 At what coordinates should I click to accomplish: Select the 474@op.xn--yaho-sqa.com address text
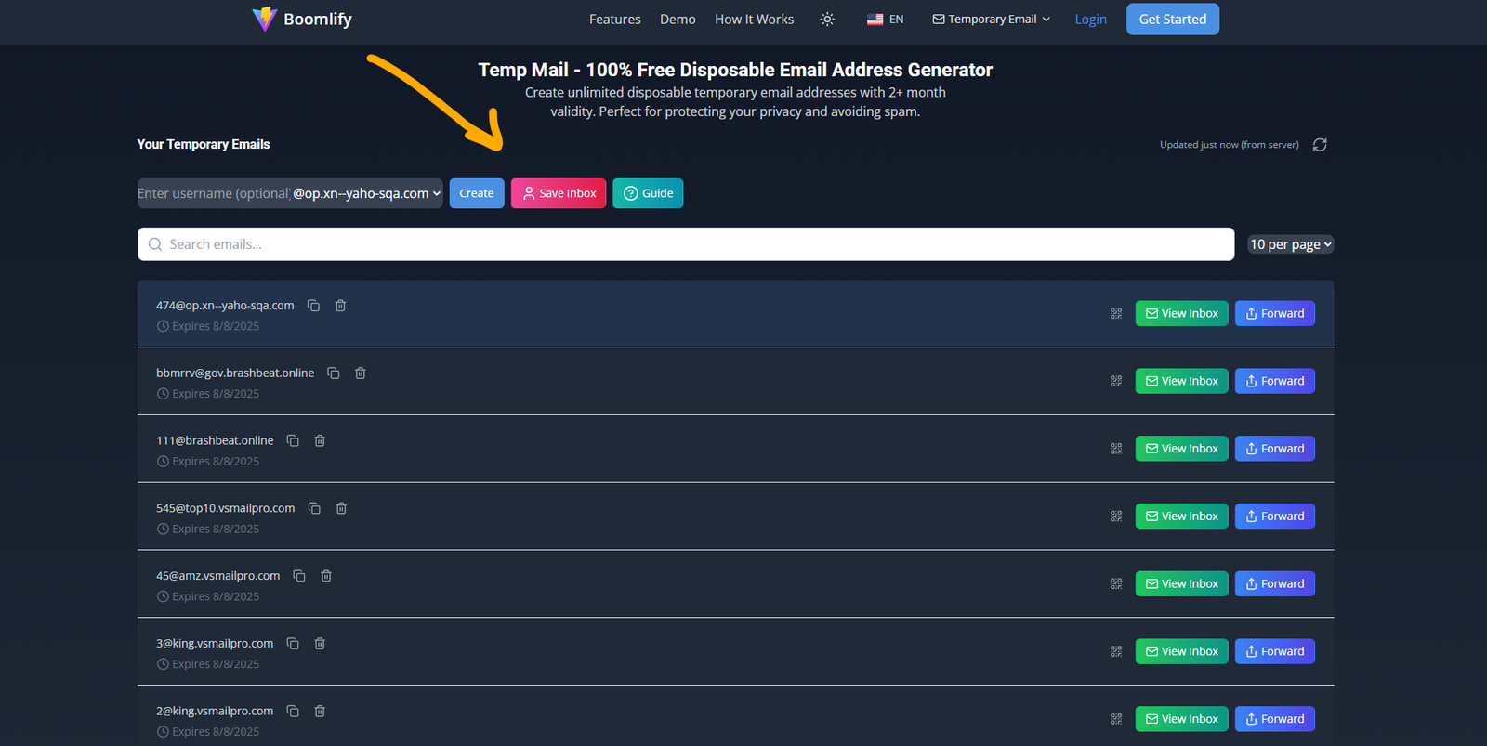[x=225, y=306]
